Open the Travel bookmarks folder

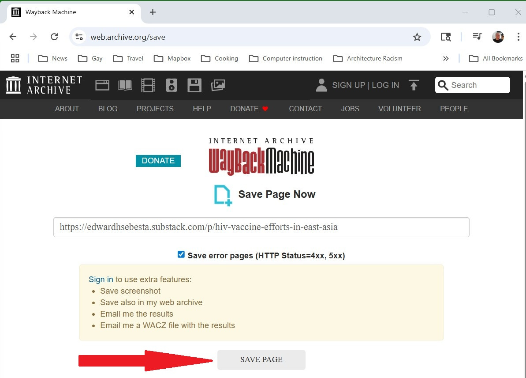point(128,58)
